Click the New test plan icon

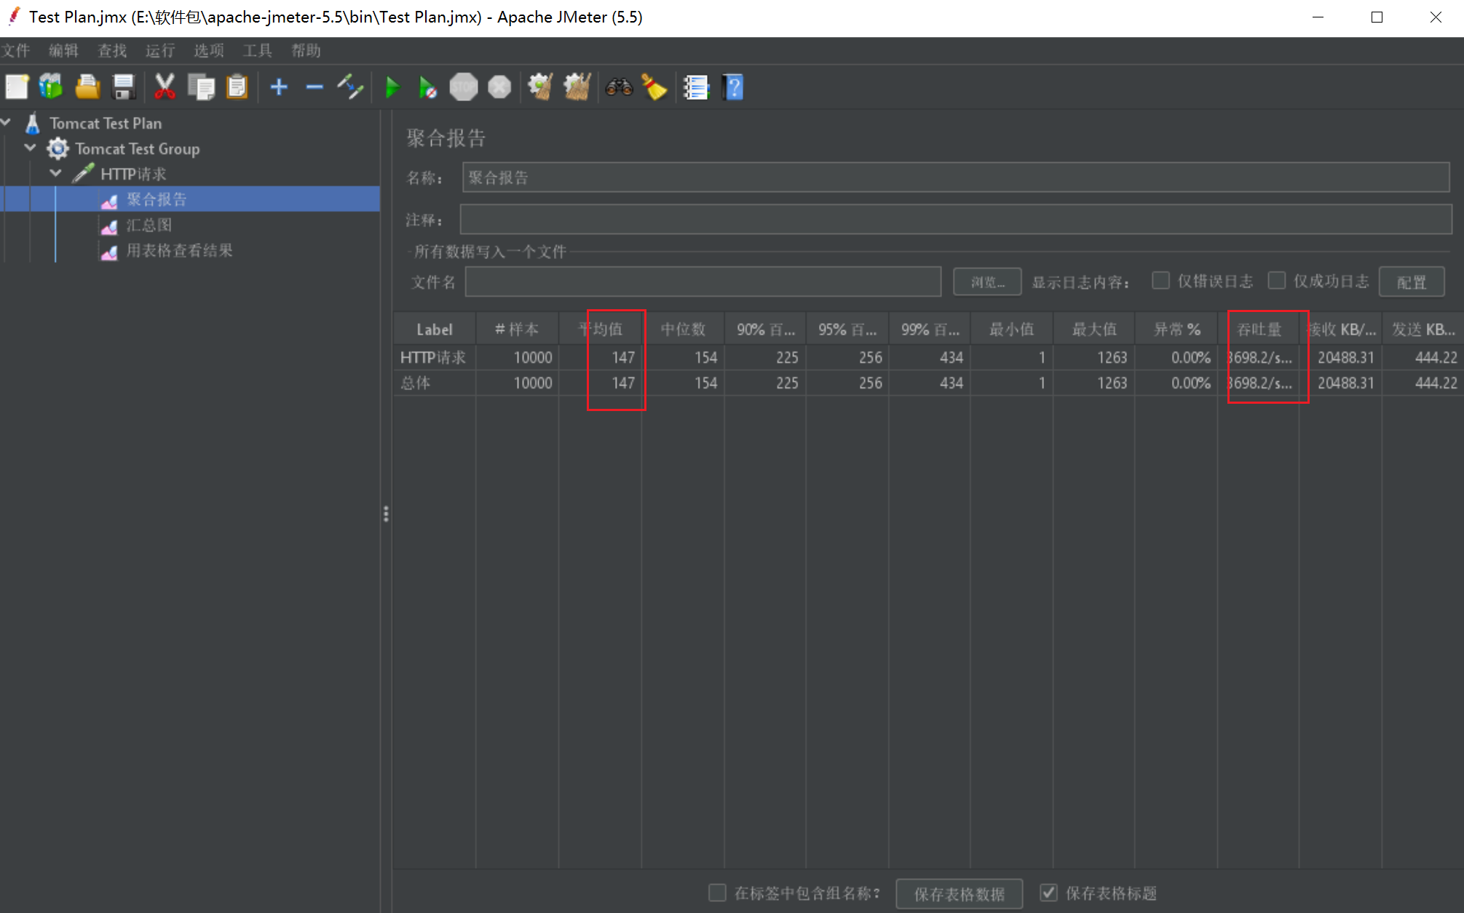pyautogui.click(x=17, y=87)
